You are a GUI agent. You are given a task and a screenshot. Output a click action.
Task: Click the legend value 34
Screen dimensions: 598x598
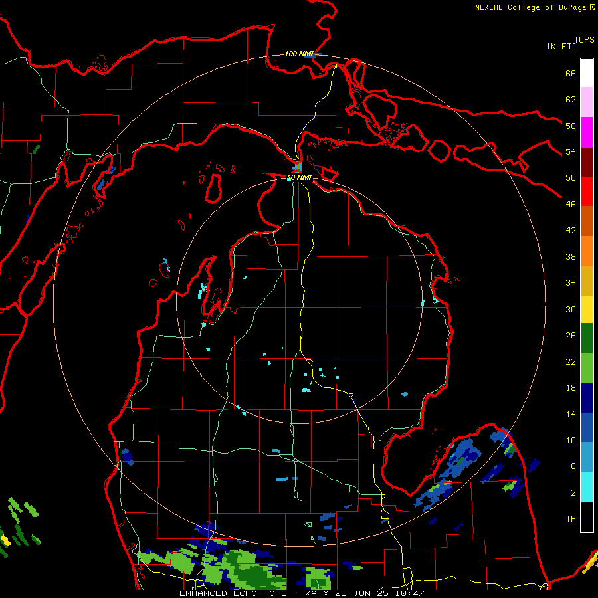click(571, 283)
